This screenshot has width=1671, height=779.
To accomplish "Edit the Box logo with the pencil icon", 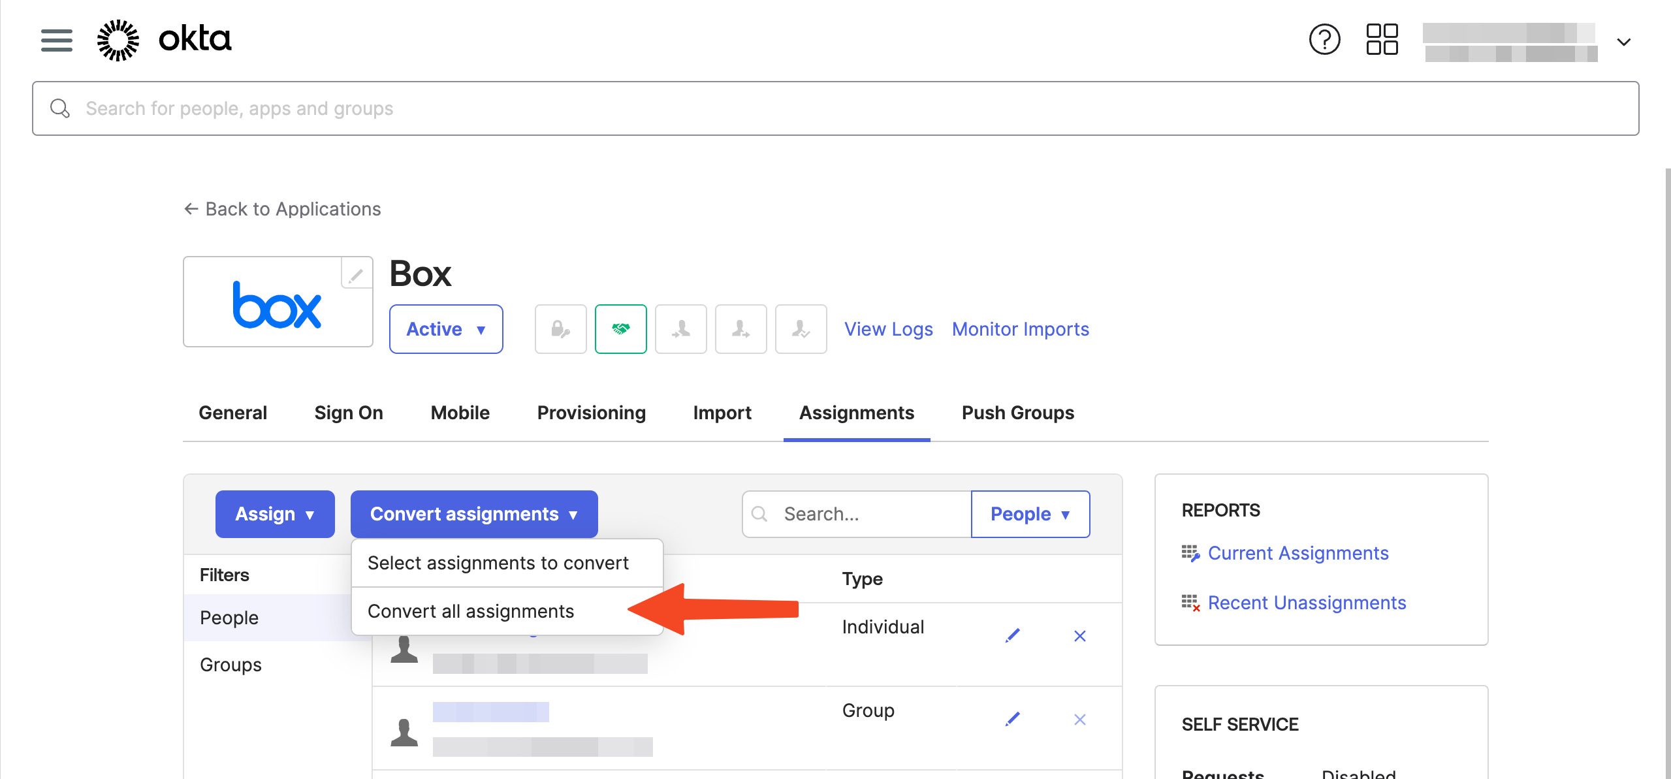I will tap(356, 274).
